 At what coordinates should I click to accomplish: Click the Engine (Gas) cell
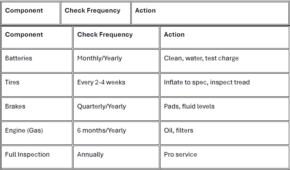click(37, 133)
